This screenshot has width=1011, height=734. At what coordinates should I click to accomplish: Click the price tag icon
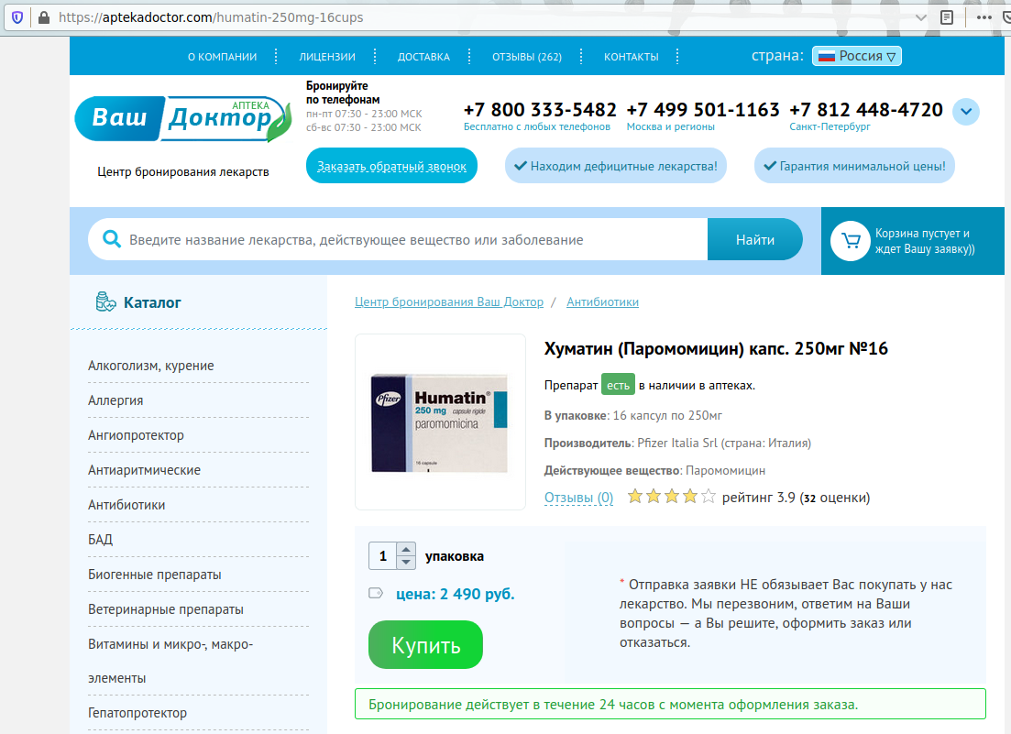375,593
